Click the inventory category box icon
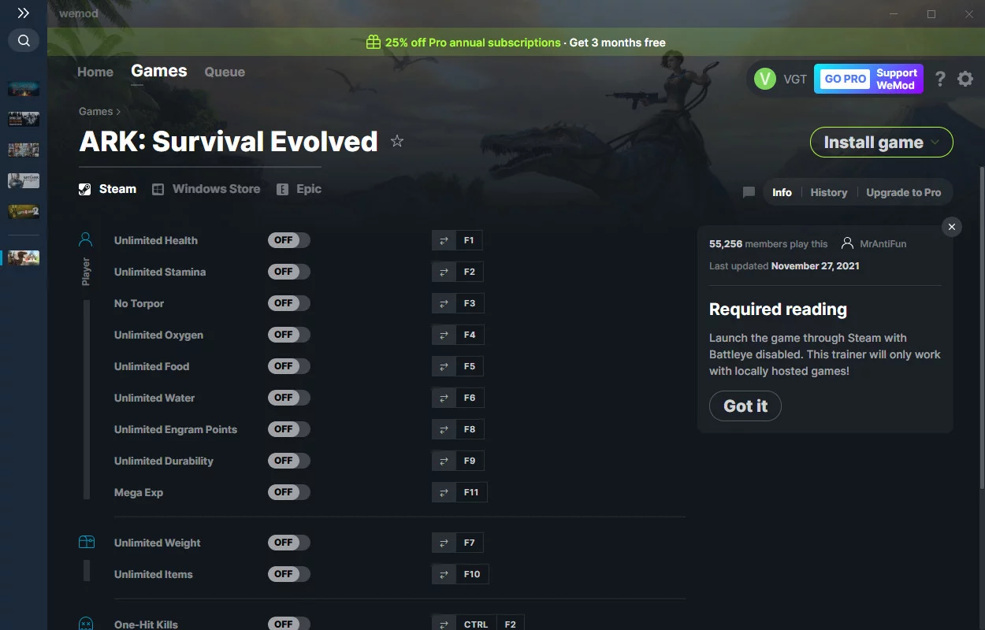 [x=87, y=542]
